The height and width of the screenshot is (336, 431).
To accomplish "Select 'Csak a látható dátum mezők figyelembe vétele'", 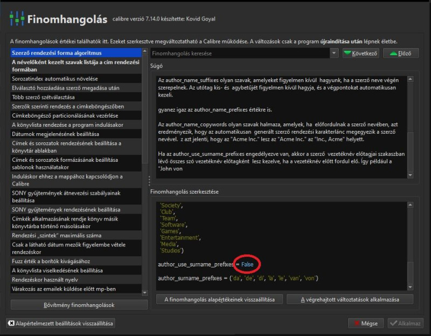I will click(x=76, y=248).
